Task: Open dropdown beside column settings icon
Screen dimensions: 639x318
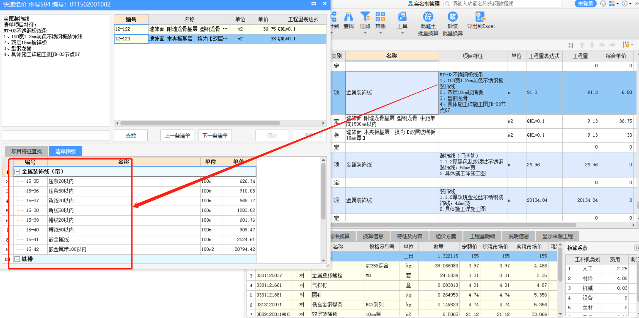Action: (x=632, y=45)
